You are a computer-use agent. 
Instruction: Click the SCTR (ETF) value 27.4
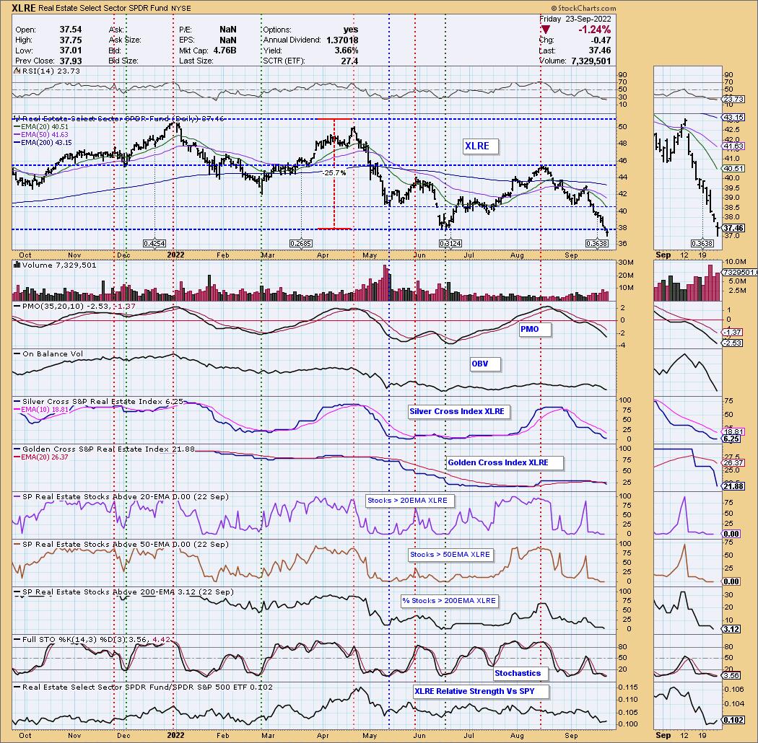[x=349, y=61]
